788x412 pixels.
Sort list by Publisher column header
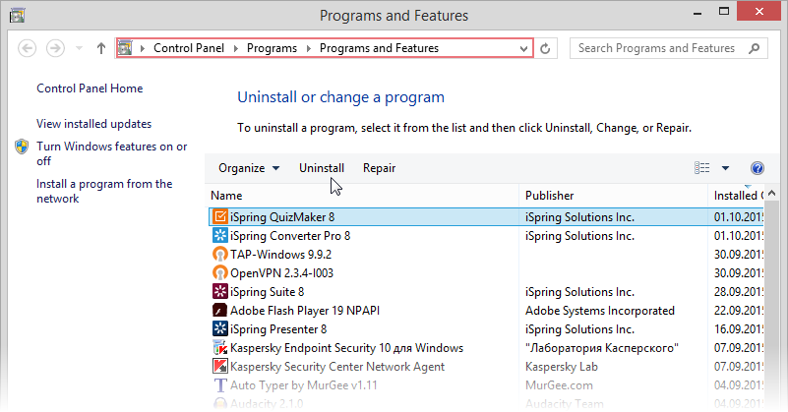(x=550, y=196)
